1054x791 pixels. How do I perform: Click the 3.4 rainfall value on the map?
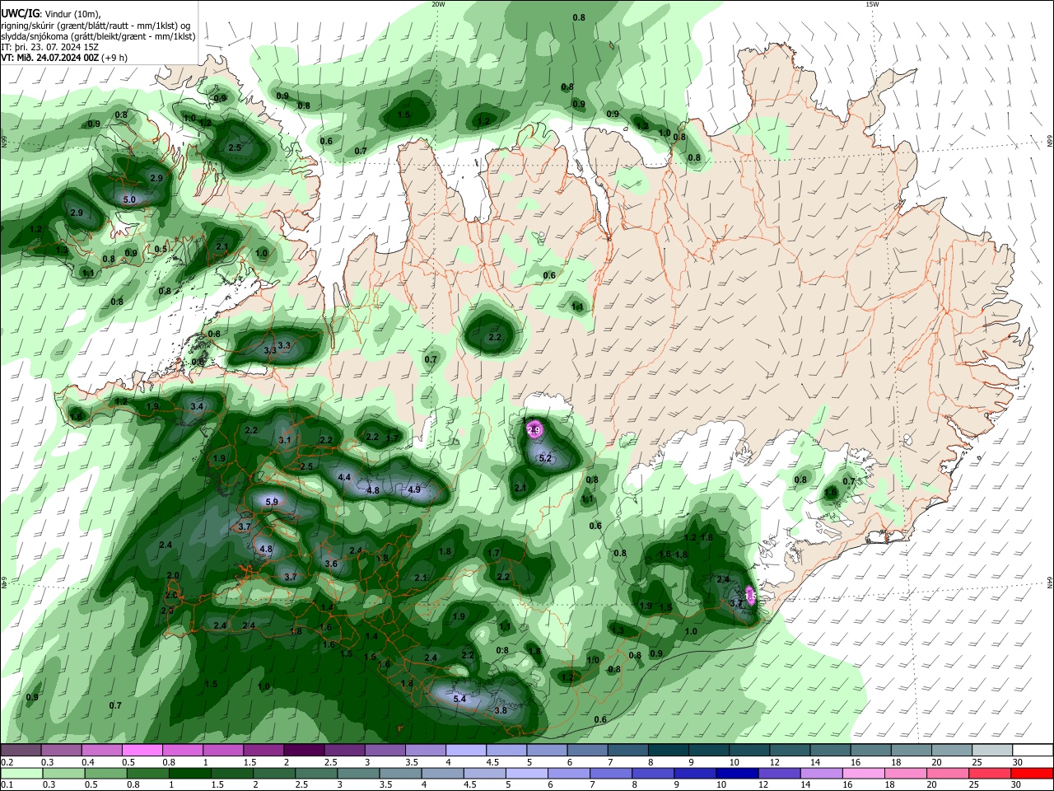pos(197,406)
